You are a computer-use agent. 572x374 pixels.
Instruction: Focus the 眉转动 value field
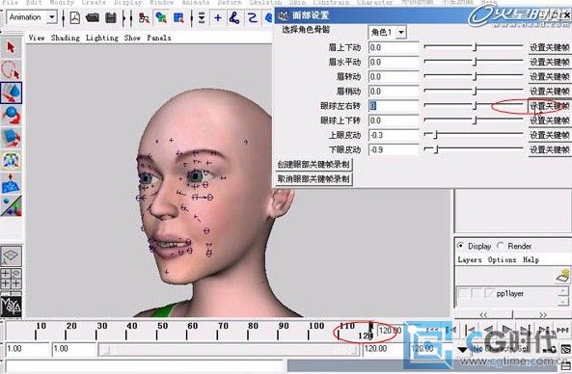click(x=394, y=77)
